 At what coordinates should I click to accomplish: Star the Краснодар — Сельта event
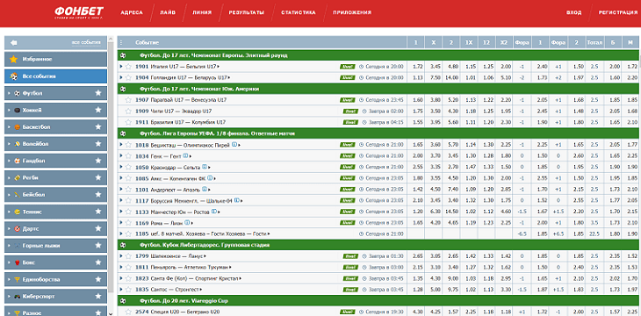(x=128, y=167)
